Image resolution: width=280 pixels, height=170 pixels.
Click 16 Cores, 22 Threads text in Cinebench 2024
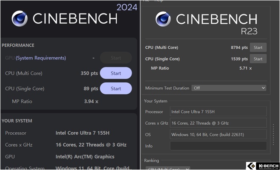pyautogui.click(x=91, y=145)
